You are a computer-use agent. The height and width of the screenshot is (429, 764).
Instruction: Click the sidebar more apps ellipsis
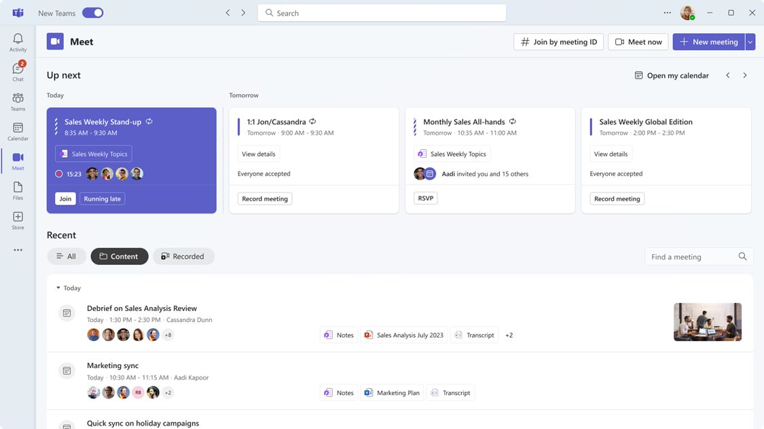pyautogui.click(x=18, y=250)
